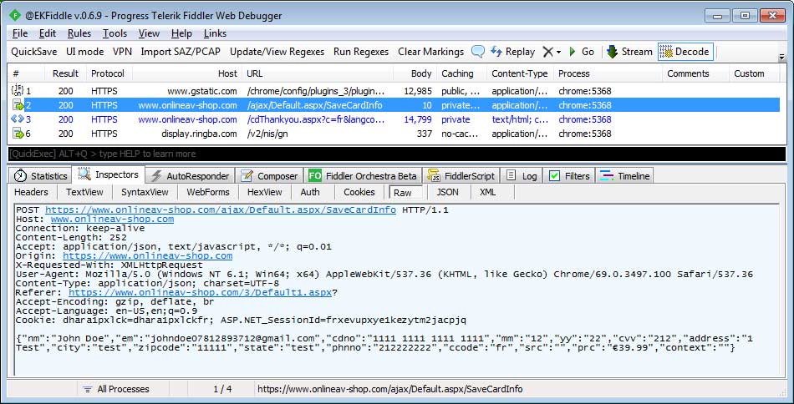Toggle the Stream mode button

coord(629,52)
